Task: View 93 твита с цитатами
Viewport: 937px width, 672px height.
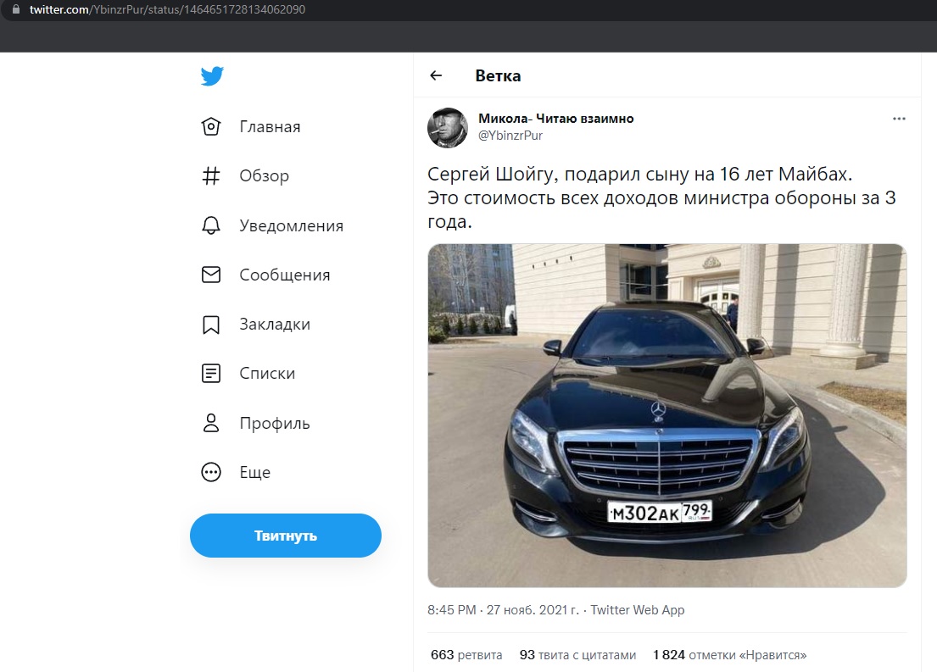Action: pyautogui.click(x=577, y=655)
